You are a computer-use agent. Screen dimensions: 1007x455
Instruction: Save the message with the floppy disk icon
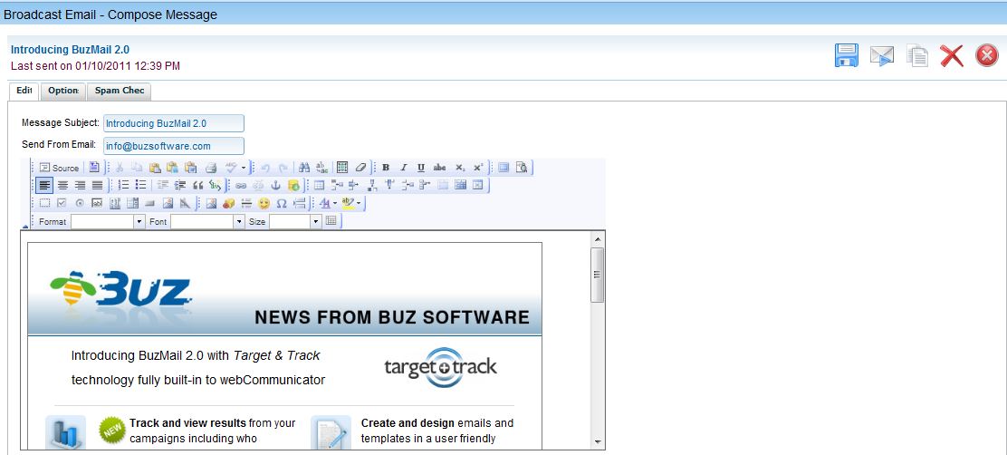coord(847,56)
